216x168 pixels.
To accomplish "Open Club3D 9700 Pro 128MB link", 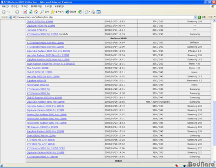I will coord(40,21).
